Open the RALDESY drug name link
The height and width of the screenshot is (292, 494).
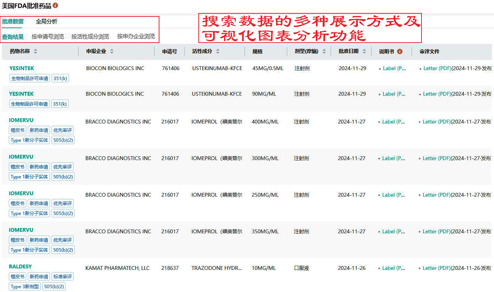pos(20,267)
